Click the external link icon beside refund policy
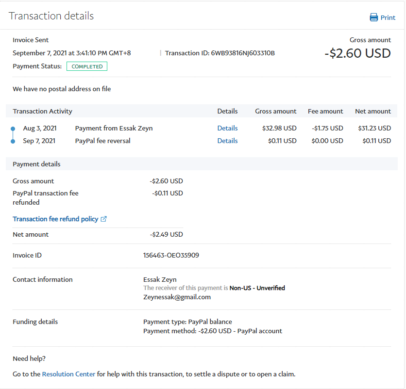 pyautogui.click(x=103, y=219)
